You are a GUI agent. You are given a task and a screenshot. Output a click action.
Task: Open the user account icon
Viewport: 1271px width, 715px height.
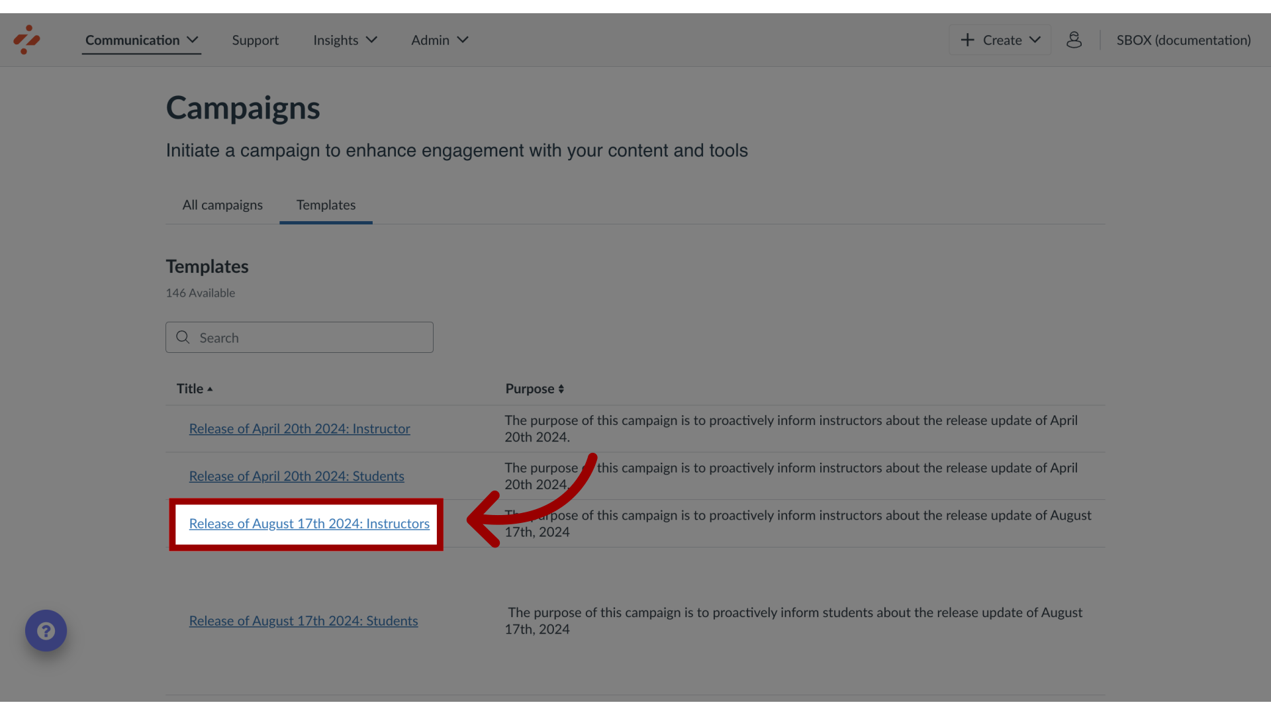[x=1074, y=40]
